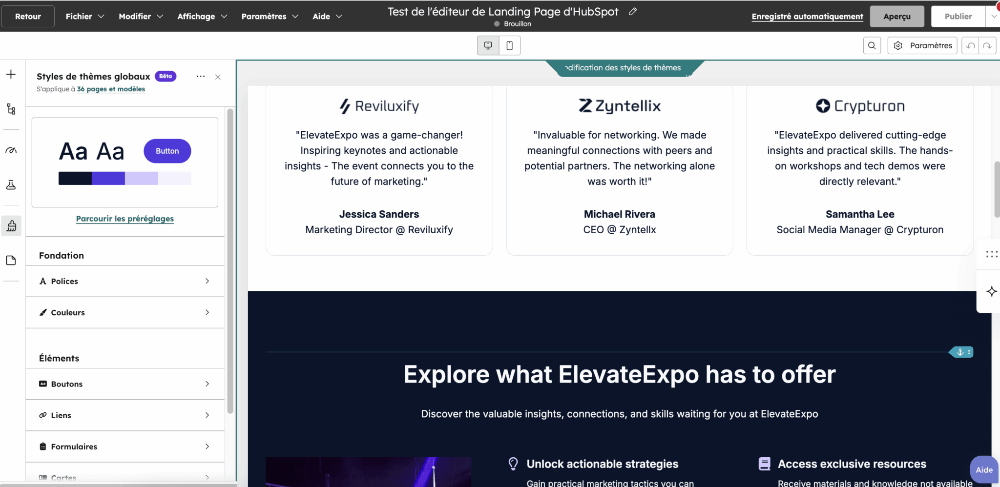Viewport: 1000px width, 487px height.
Task: Switch to mobile preview view
Action: (509, 45)
